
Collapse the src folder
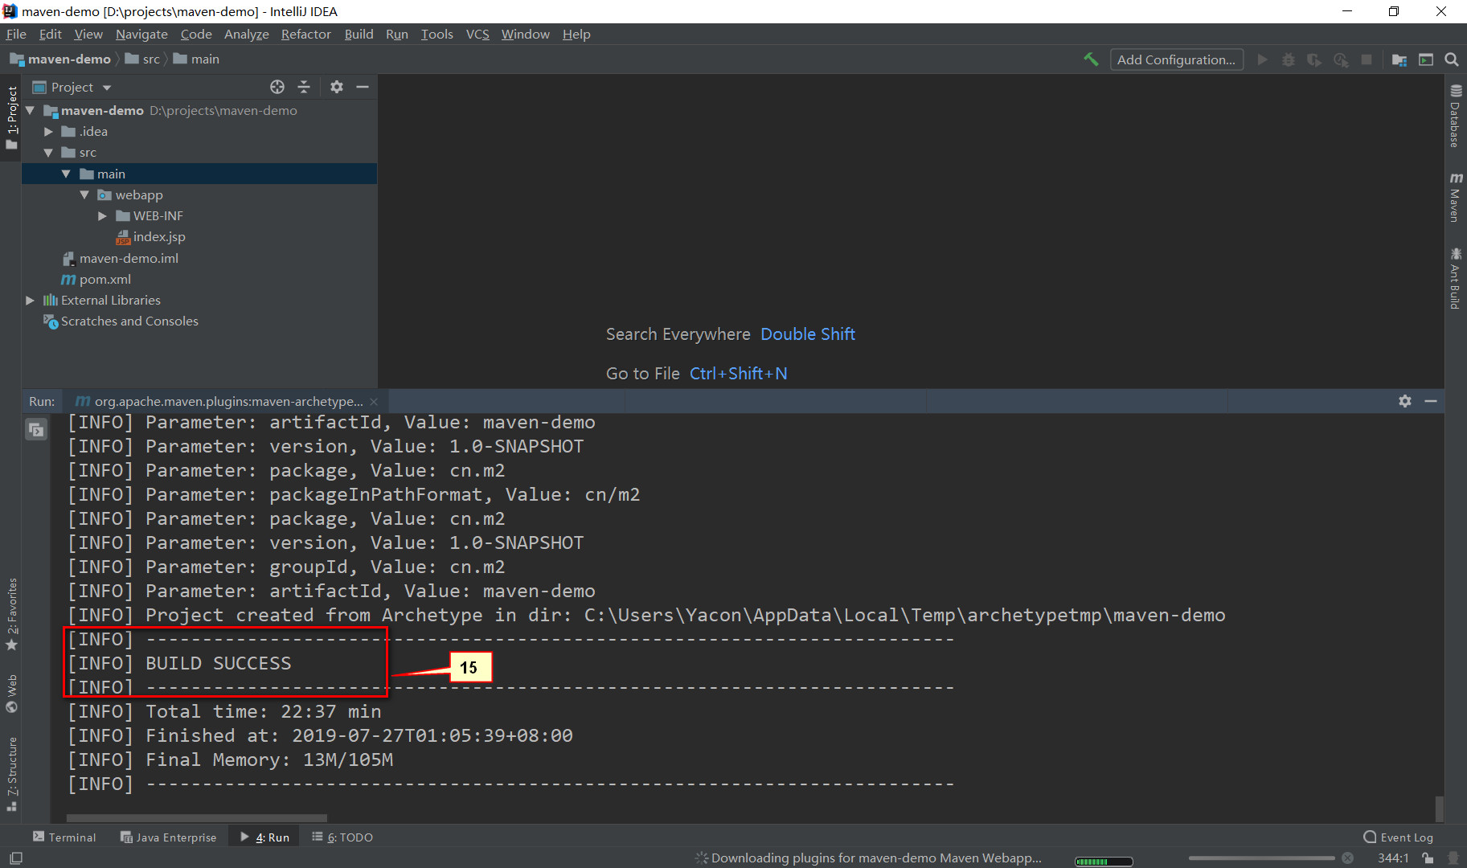tap(48, 153)
